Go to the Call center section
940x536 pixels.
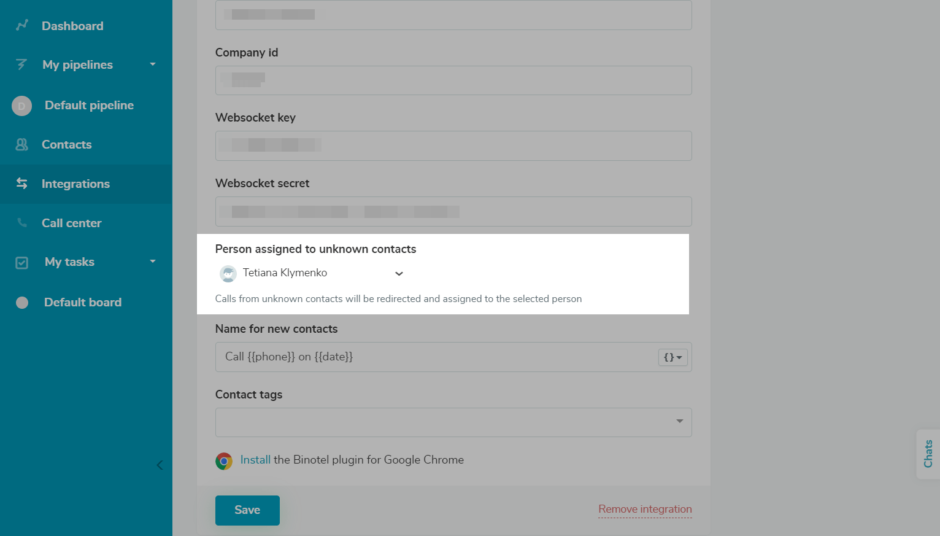click(72, 223)
